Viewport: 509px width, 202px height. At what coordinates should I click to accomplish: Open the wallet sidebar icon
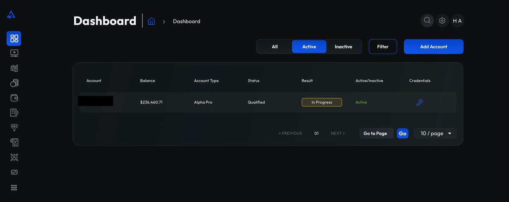click(x=14, y=98)
